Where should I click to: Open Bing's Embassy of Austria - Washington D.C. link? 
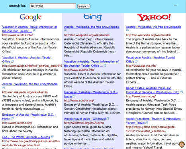[91, 94]
